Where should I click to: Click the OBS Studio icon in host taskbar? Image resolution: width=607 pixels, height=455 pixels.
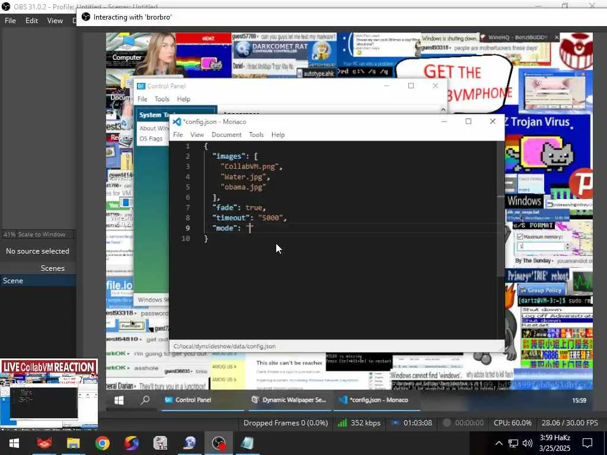coord(219,443)
